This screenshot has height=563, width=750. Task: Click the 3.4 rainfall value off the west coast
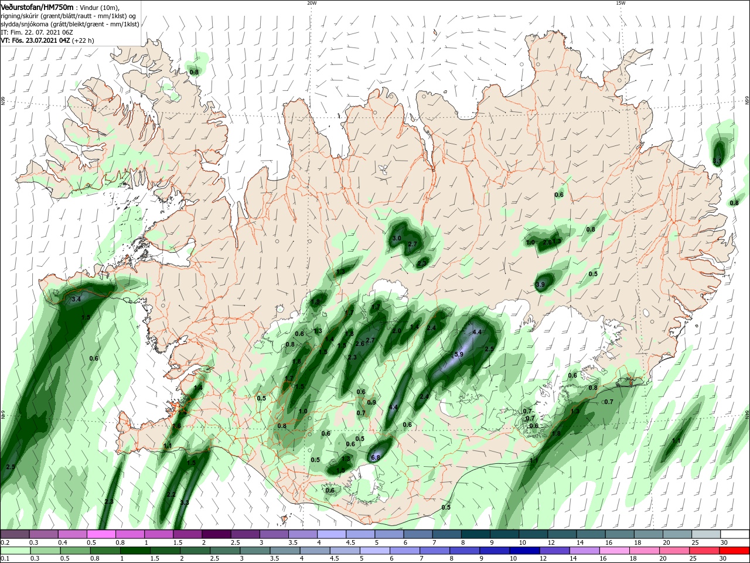[76, 299]
